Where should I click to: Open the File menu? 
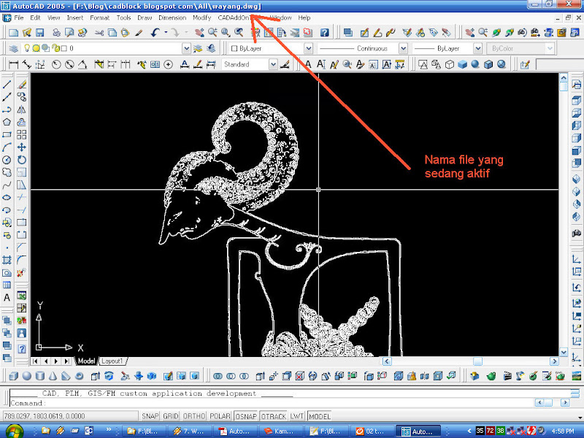coord(19,18)
